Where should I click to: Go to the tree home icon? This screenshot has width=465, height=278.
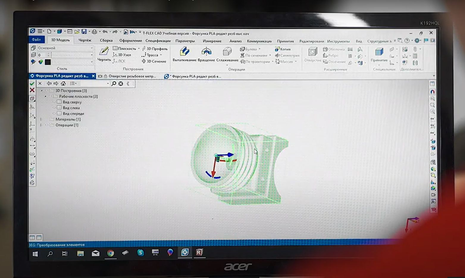click(x=63, y=83)
